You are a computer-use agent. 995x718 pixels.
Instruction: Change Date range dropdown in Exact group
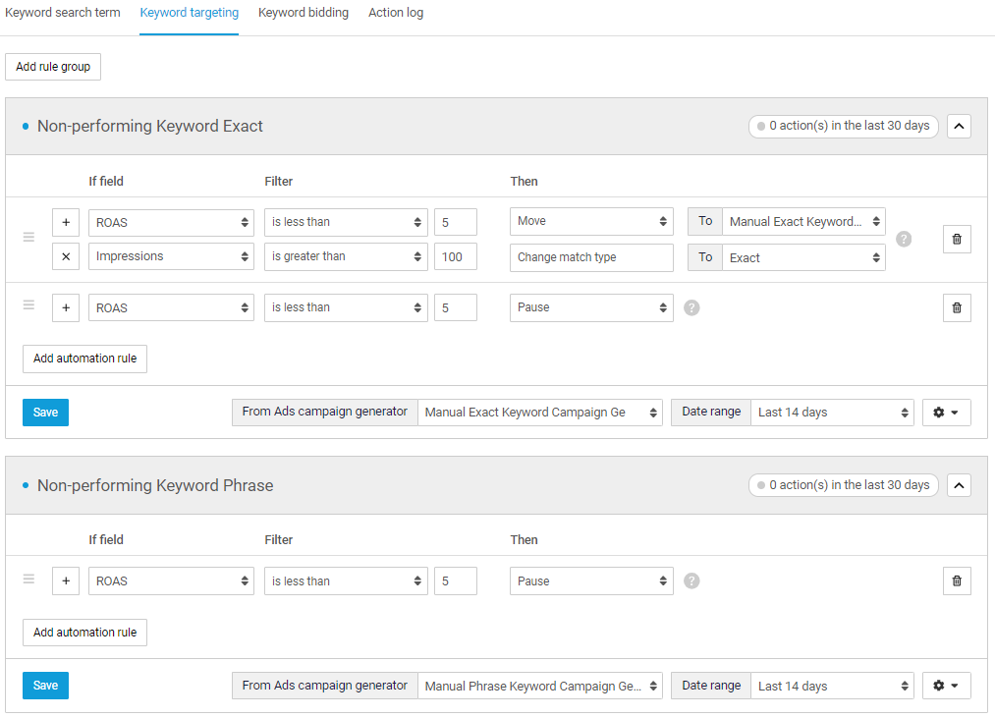[832, 413]
